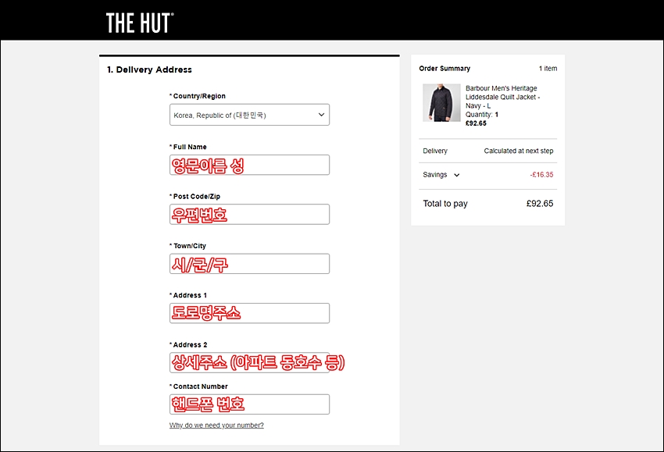Select the Town/City text field

click(249, 264)
